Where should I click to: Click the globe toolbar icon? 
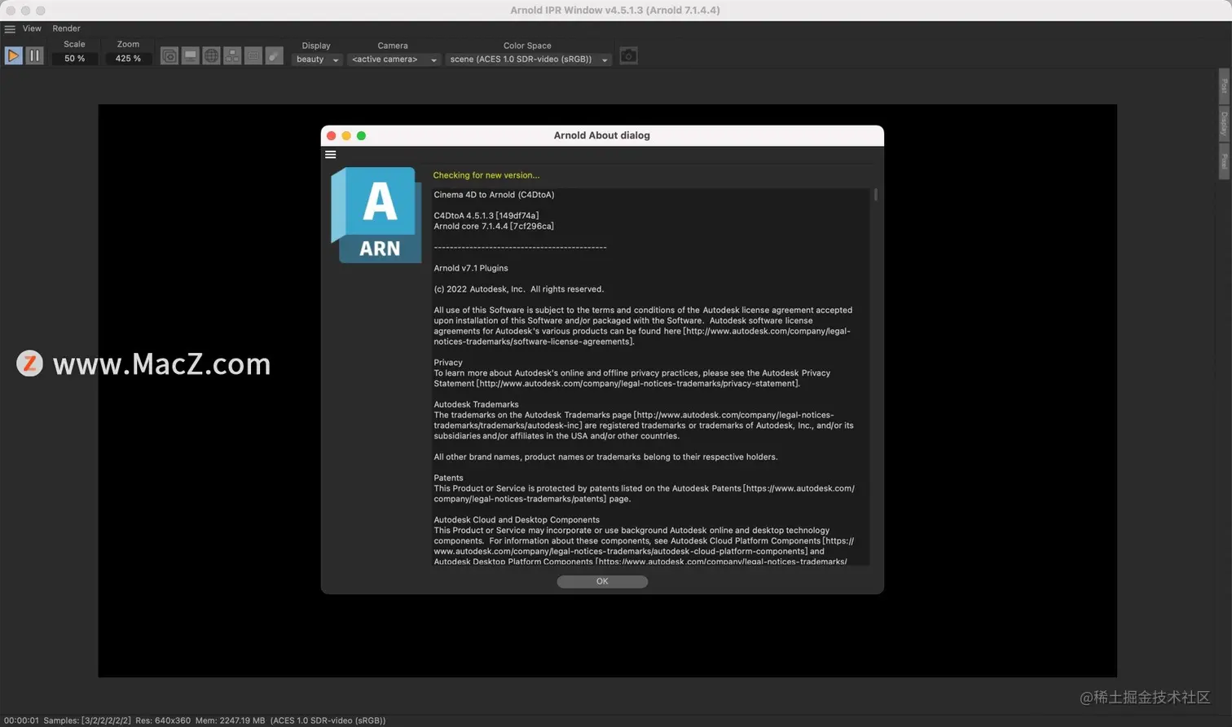click(x=211, y=55)
